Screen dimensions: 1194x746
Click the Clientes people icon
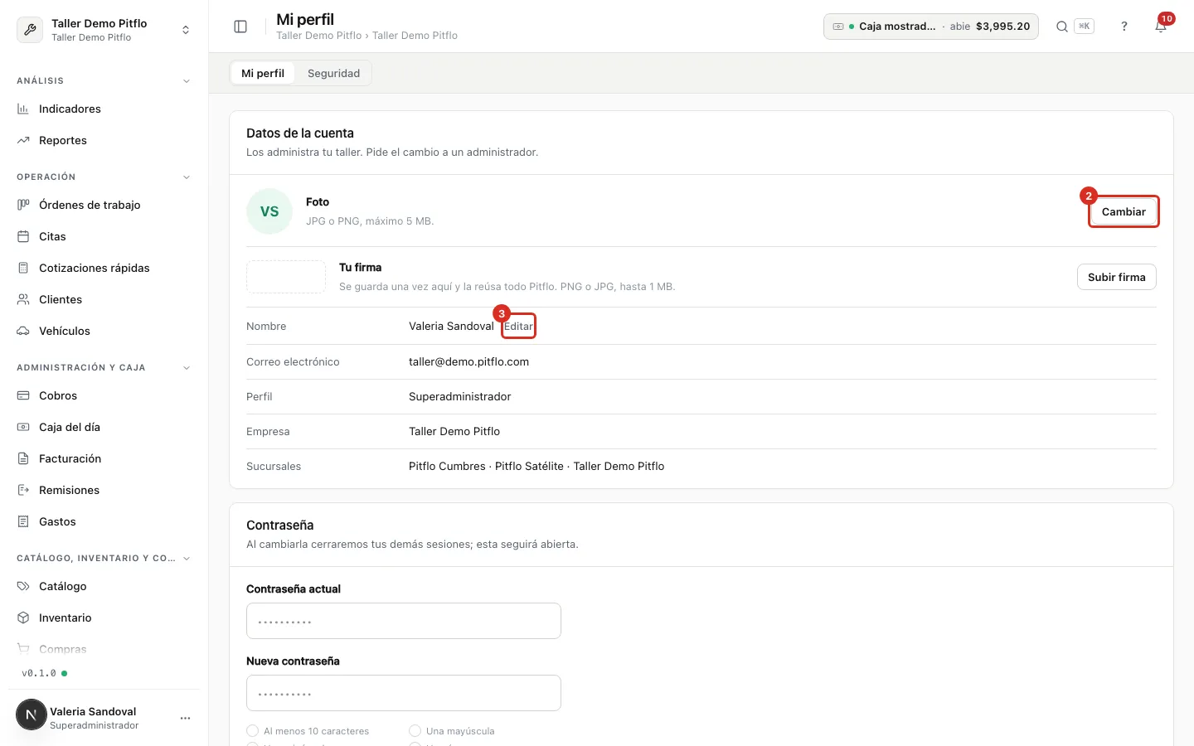click(23, 299)
